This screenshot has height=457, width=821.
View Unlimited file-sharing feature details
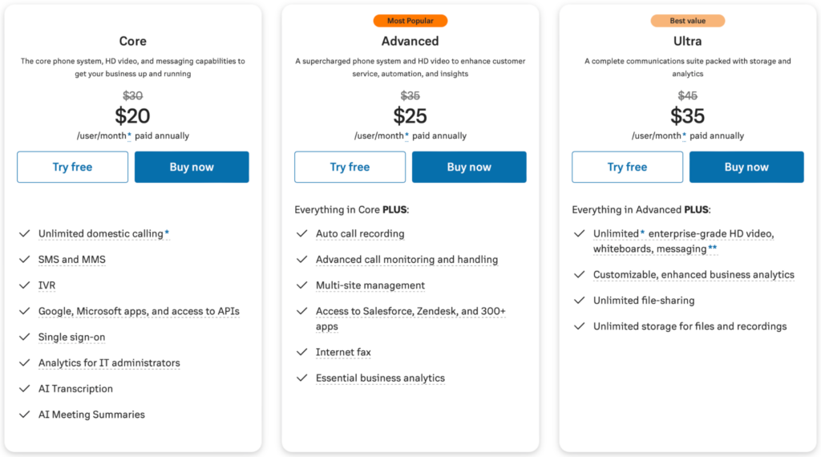point(644,301)
